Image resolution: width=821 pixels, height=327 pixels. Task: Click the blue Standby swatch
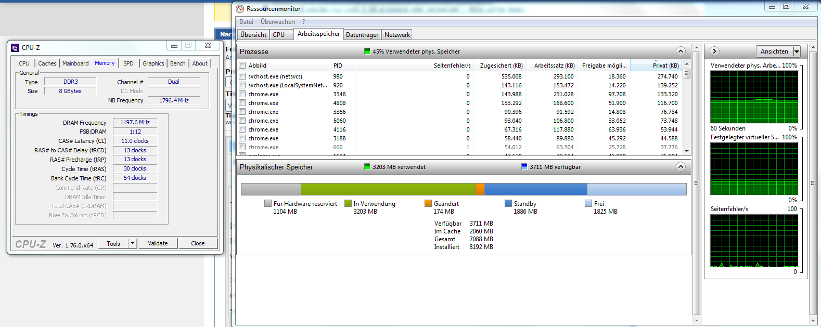click(508, 204)
